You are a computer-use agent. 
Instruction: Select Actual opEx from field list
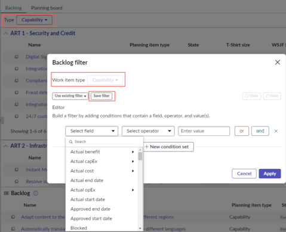coord(83,190)
